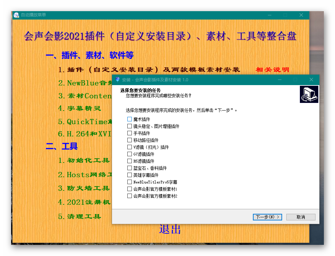The height and width of the screenshot is (256, 335).
Task: Open the 6. H.264和XVID entry
Action: (x=85, y=134)
